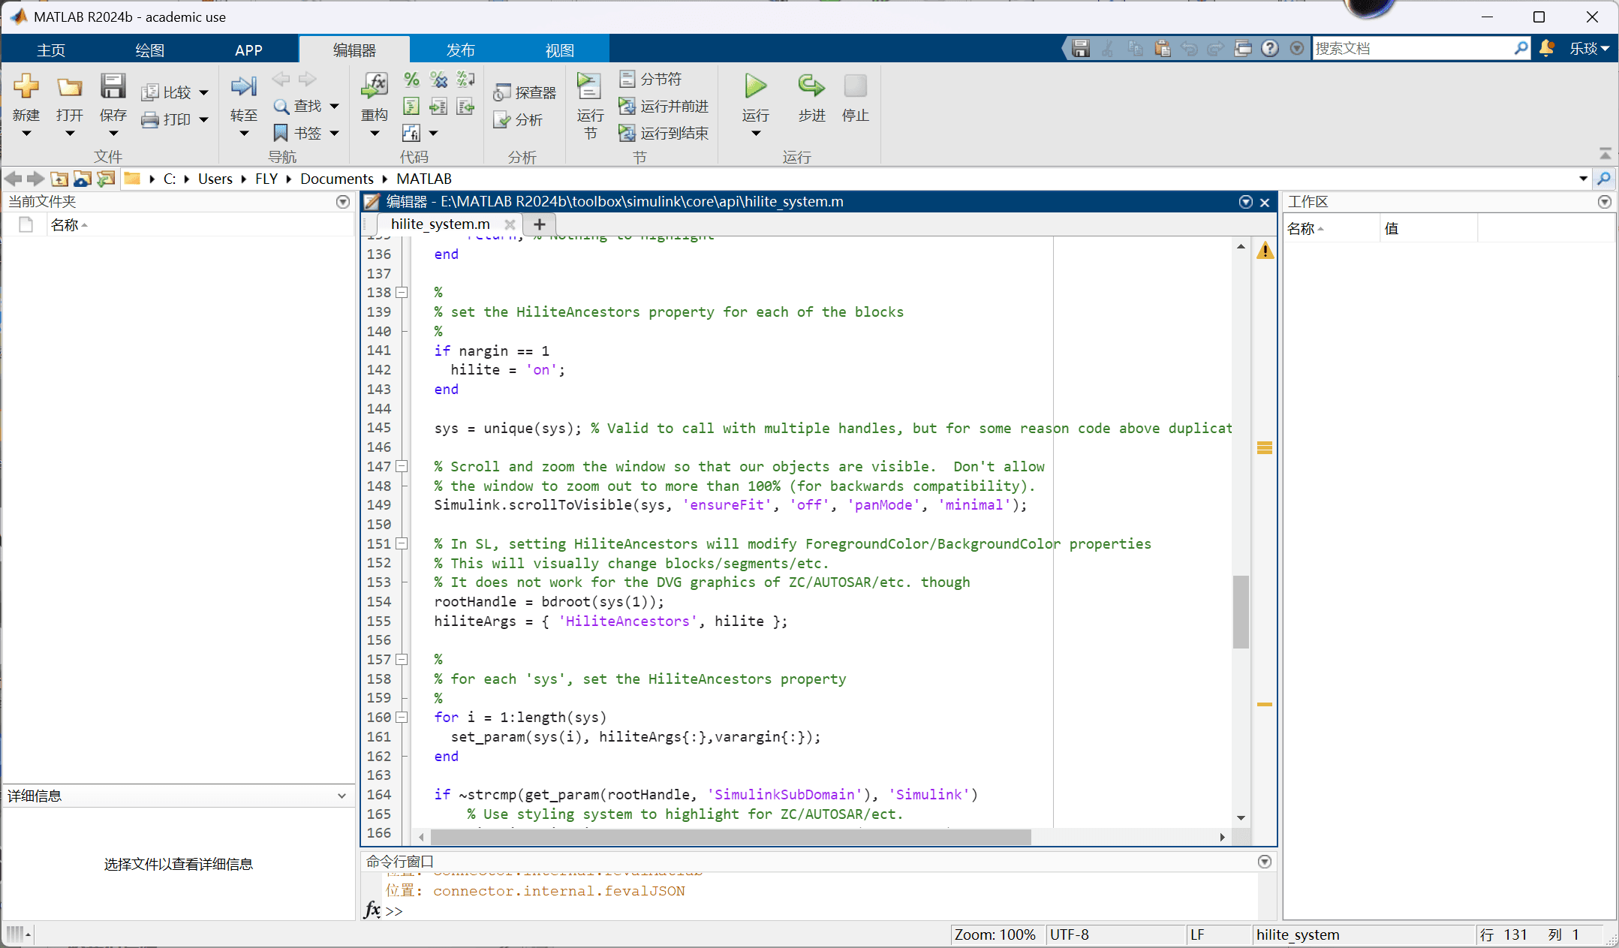Expand the 详细信息 panel chevron
1619x948 pixels.
pyautogui.click(x=342, y=796)
